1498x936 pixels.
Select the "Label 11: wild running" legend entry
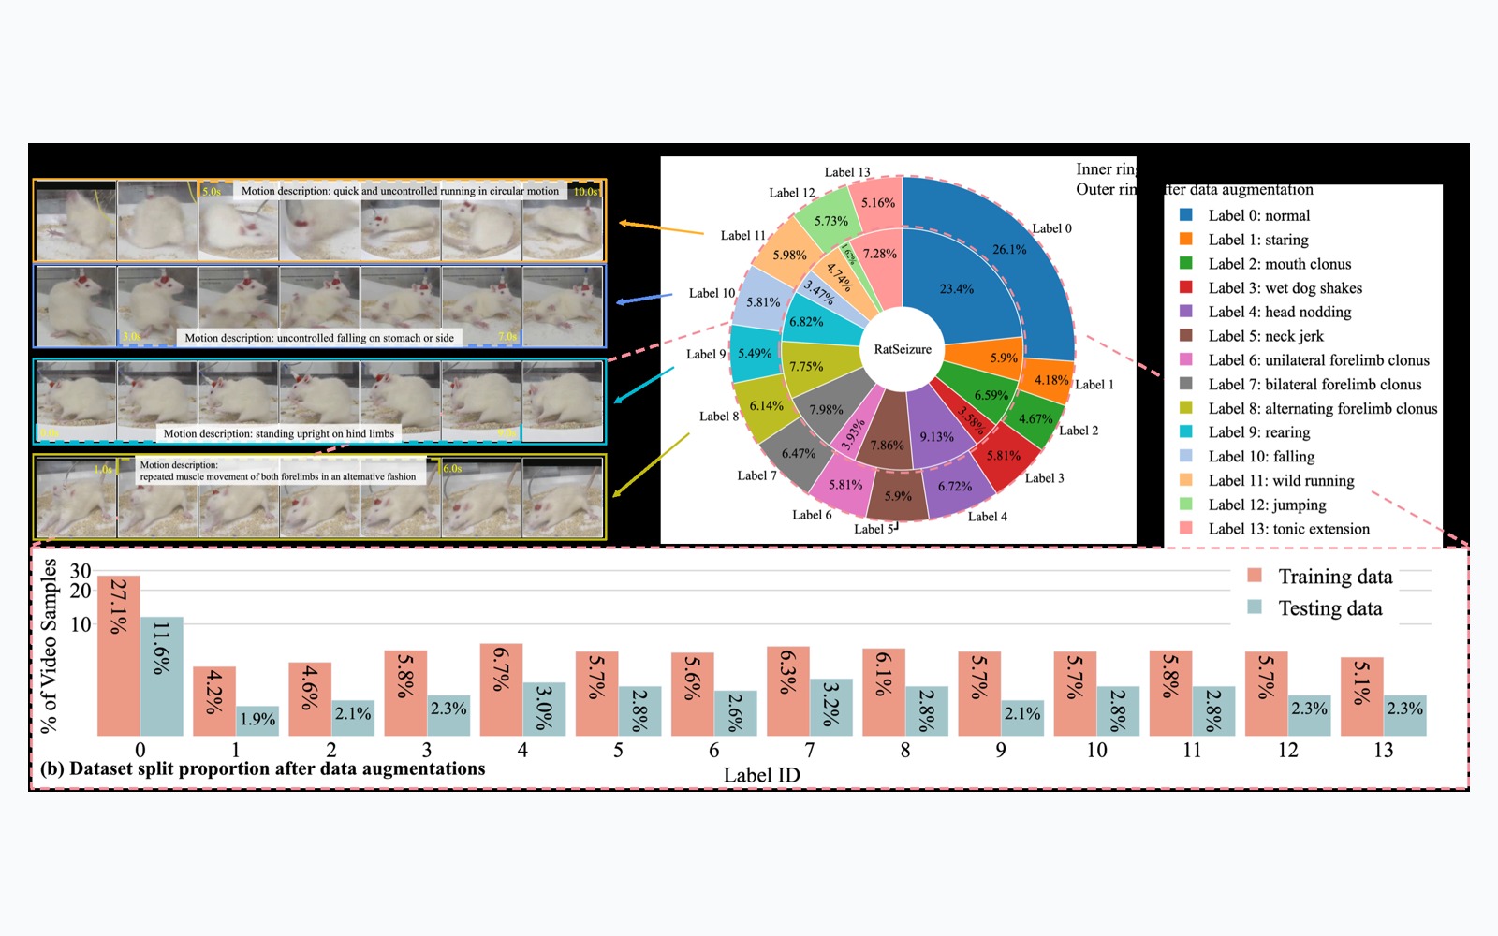tap(1281, 481)
